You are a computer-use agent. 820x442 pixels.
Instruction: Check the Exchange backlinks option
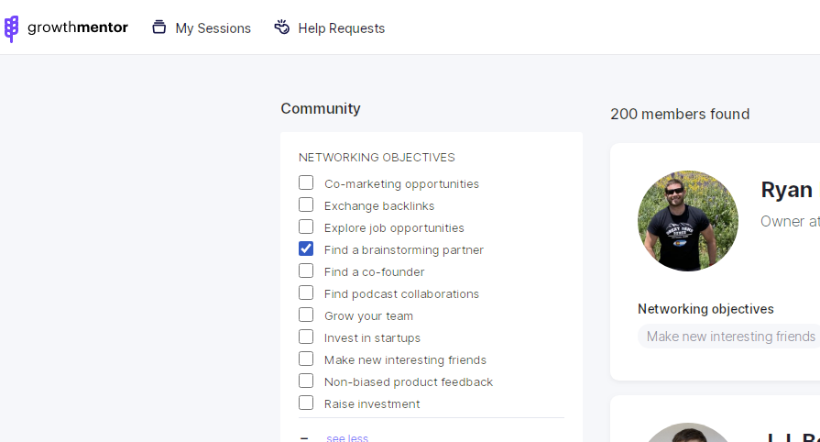[x=306, y=204]
